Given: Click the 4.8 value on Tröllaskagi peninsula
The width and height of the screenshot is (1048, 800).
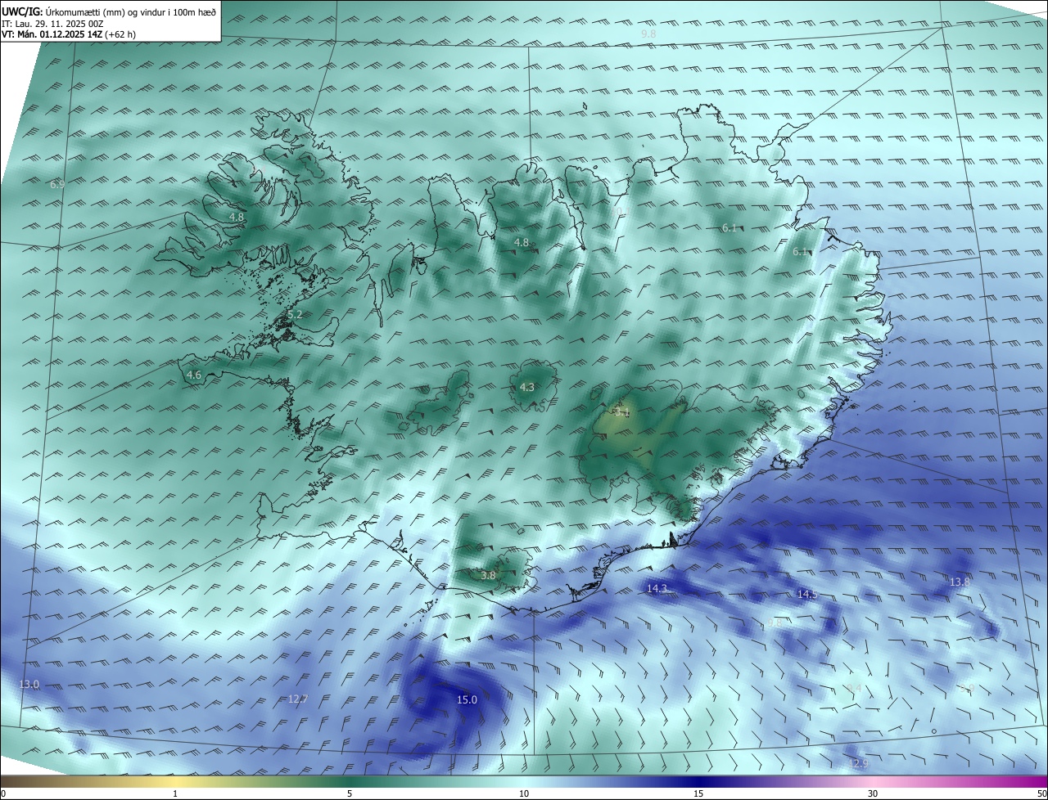Looking at the screenshot, I should pyautogui.click(x=522, y=242).
